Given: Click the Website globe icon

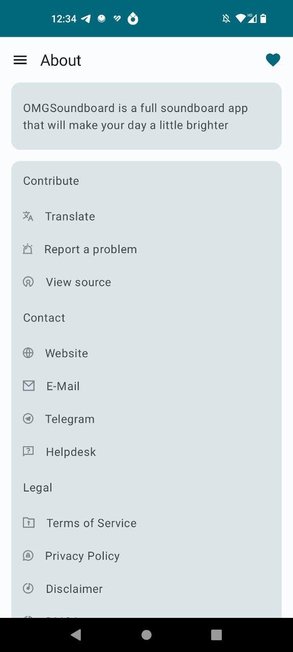Looking at the screenshot, I should [x=28, y=353].
